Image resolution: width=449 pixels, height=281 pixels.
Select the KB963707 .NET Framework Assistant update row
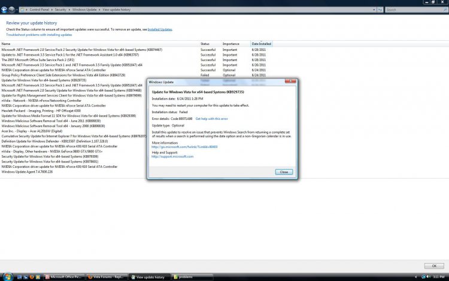[x=70, y=55]
